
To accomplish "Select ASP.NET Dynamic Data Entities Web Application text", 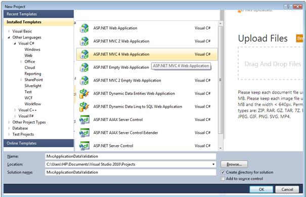I will (134, 94).
